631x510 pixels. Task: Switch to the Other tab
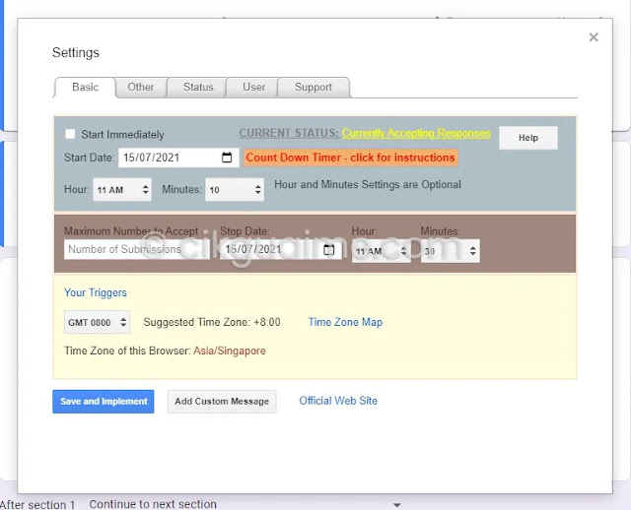(141, 87)
